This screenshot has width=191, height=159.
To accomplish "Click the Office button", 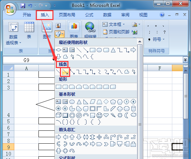I will point(10,9).
